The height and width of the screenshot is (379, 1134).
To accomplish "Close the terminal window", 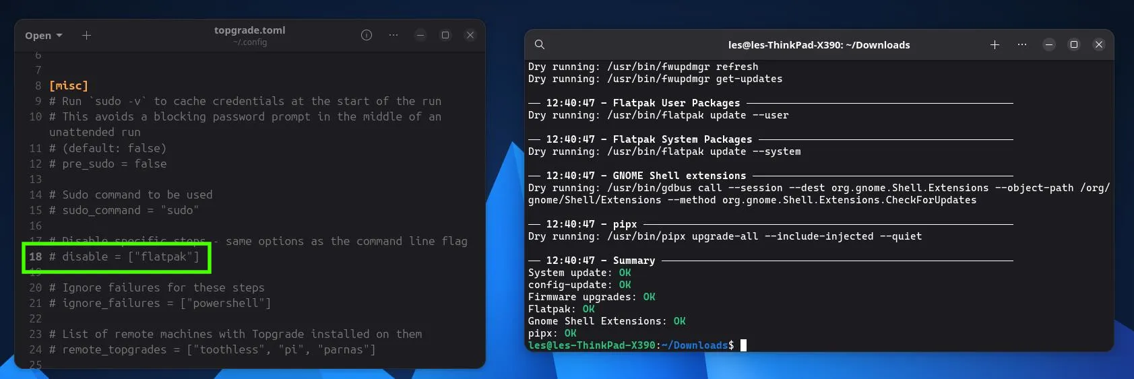I will [x=1099, y=44].
